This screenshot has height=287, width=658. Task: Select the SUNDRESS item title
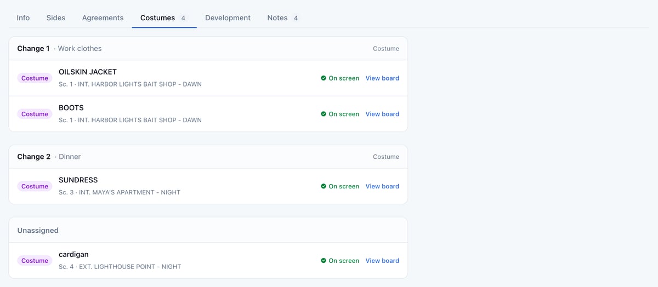tap(78, 180)
